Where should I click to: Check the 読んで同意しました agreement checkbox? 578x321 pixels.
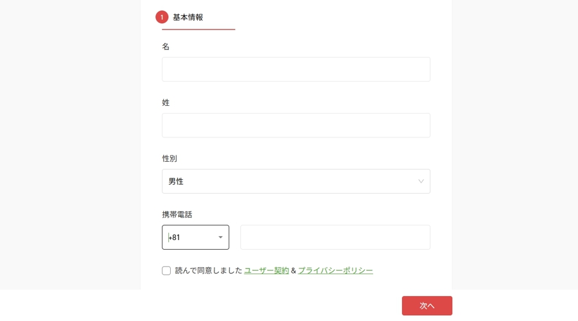(166, 270)
